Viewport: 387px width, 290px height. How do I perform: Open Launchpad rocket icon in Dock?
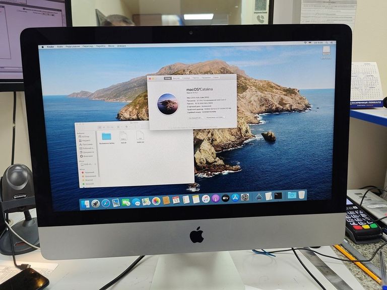pos(96,204)
